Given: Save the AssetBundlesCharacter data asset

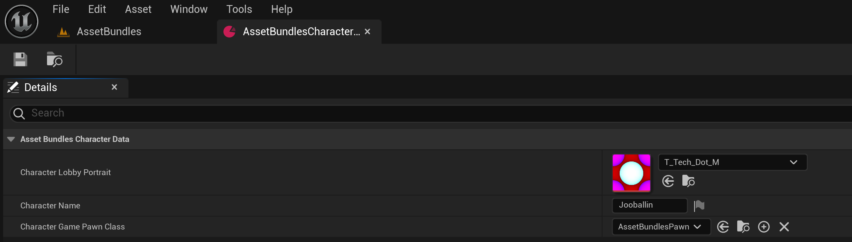Looking at the screenshot, I should (20, 59).
